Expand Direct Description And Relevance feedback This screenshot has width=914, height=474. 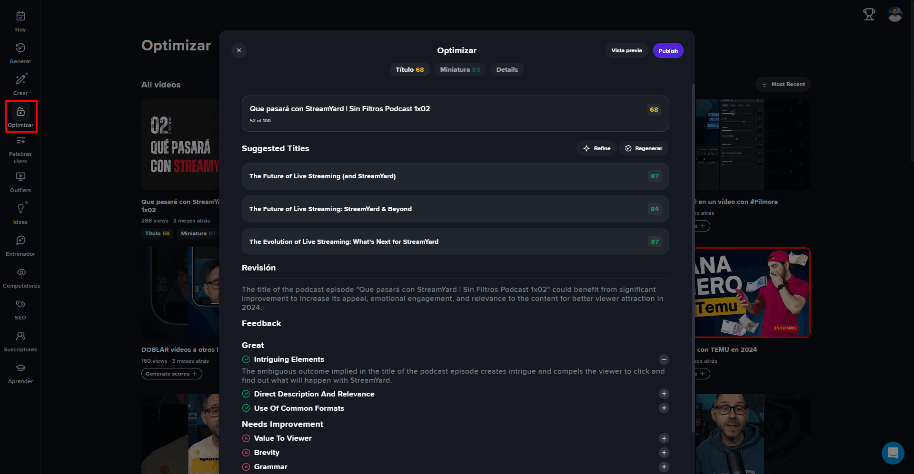pos(664,394)
